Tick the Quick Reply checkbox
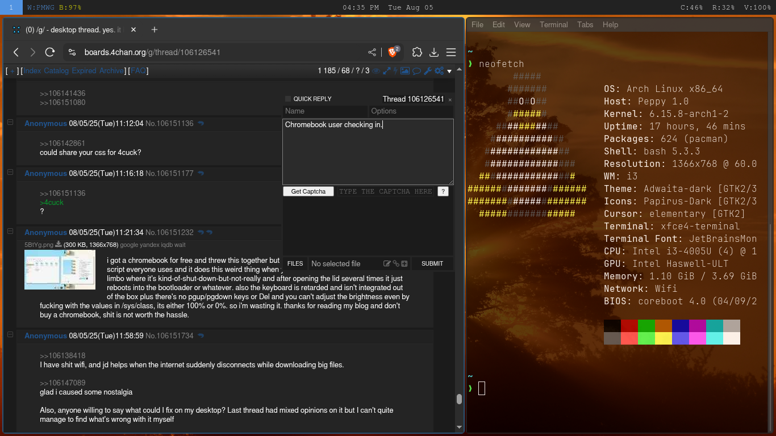 (288, 99)
